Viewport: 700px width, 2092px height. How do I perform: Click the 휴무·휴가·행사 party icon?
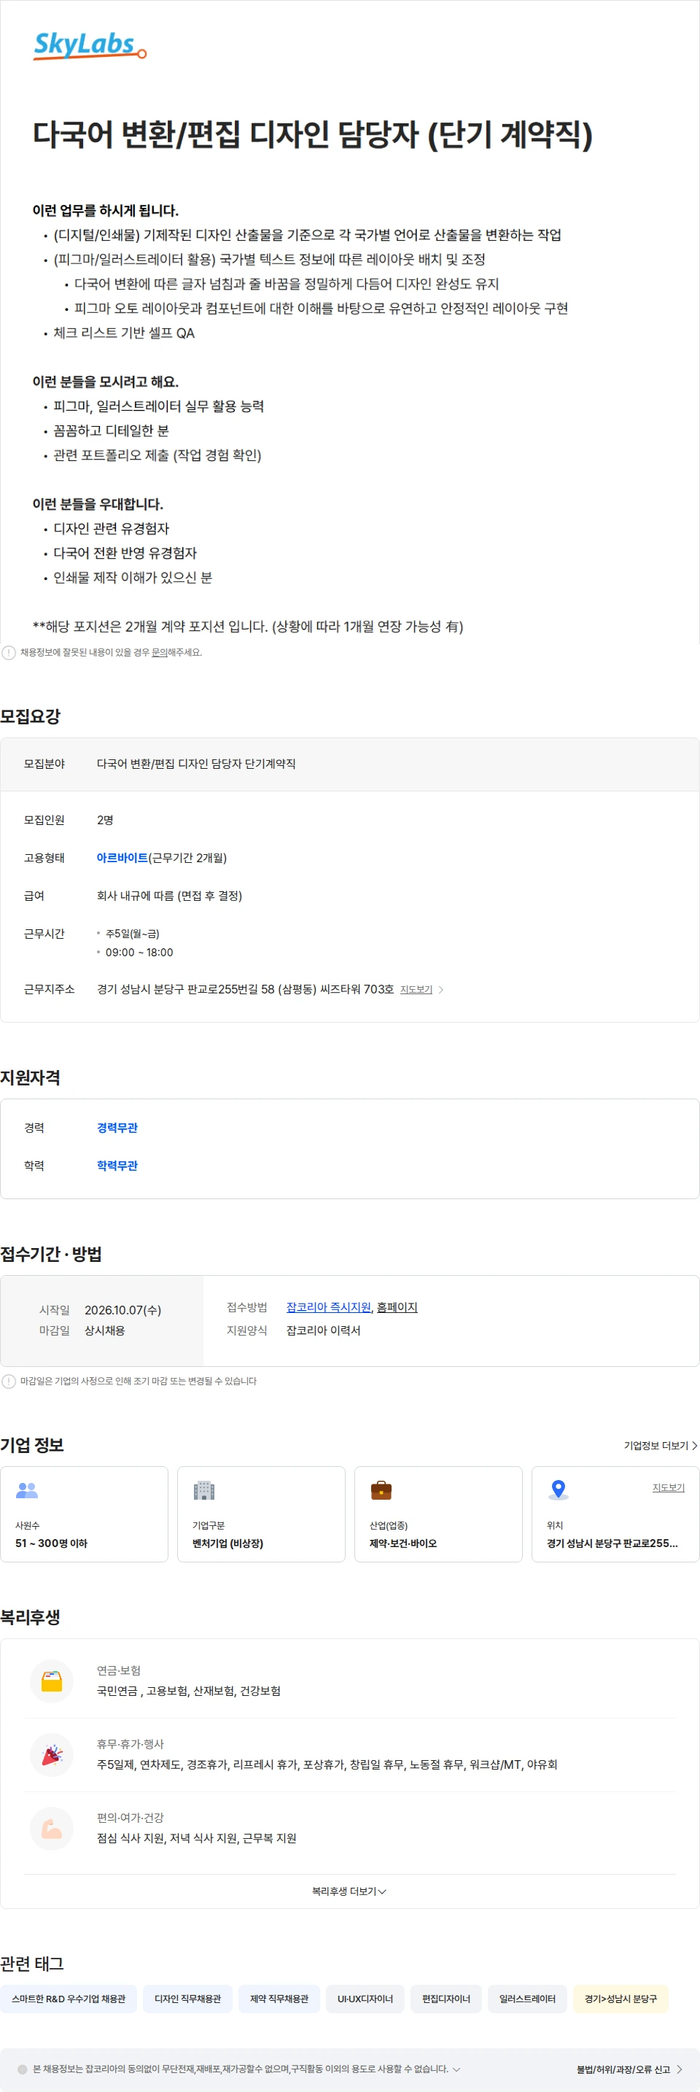click(52, 1754)
